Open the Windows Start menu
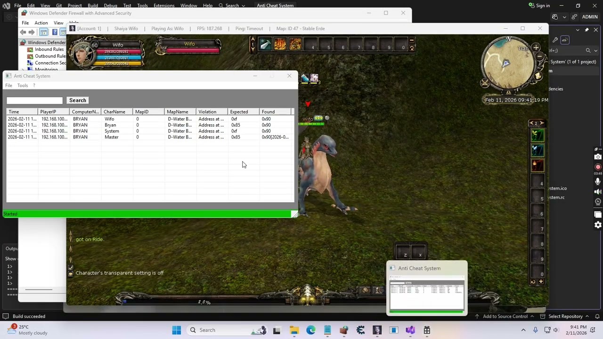Screen dimensions: 603x339 [x=177, y=330]
